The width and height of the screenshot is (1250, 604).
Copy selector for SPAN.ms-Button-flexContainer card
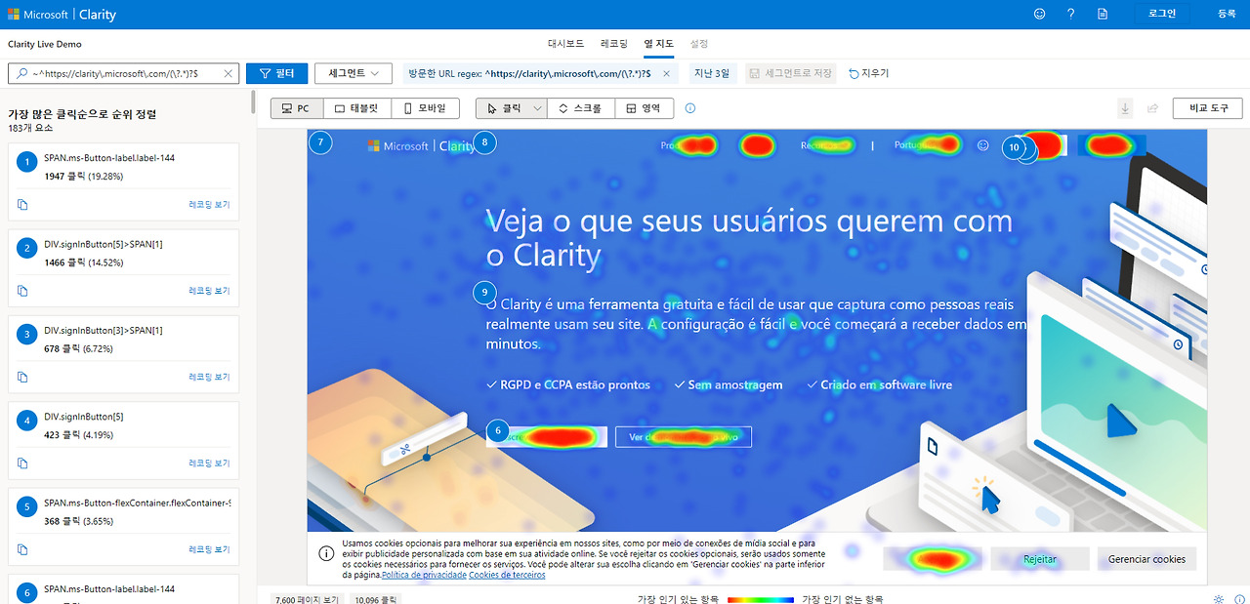[x=22, y=549]
